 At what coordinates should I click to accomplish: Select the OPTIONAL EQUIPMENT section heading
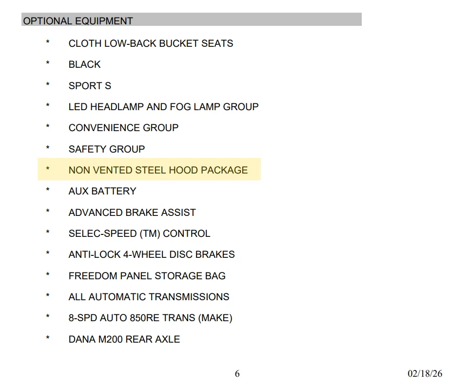(78, 21)
